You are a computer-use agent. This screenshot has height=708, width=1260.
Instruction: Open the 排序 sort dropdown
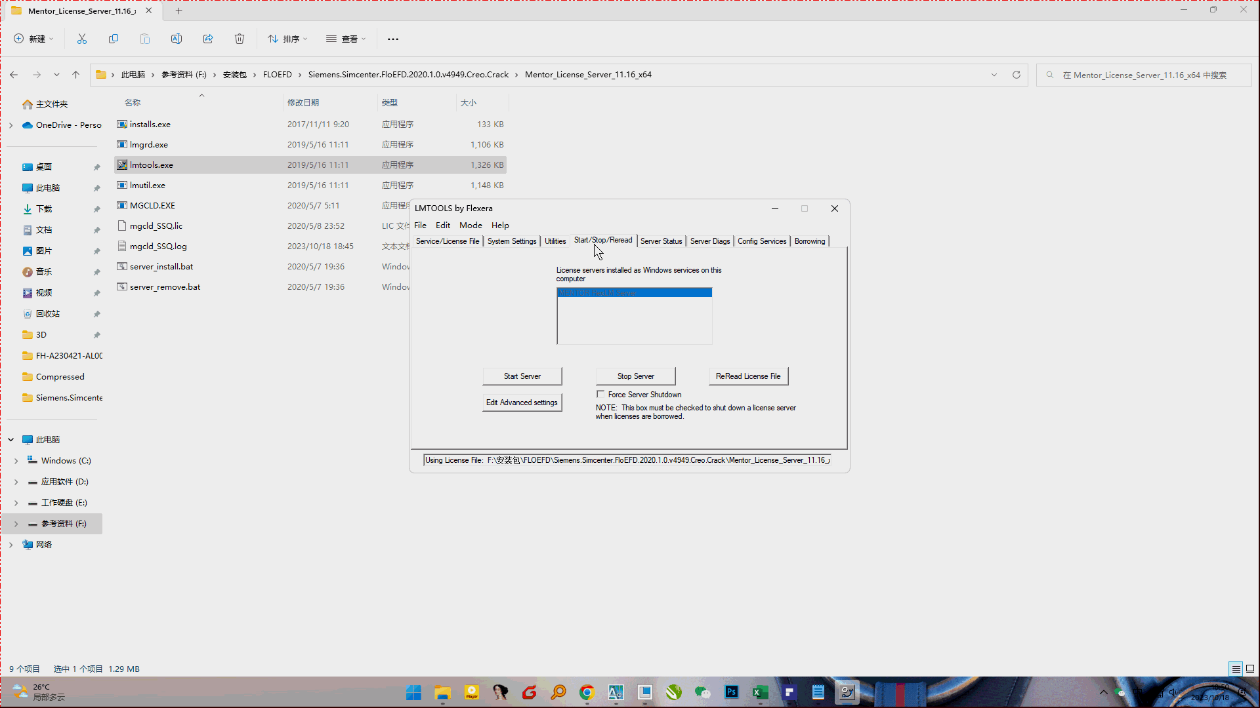[287, 39]
